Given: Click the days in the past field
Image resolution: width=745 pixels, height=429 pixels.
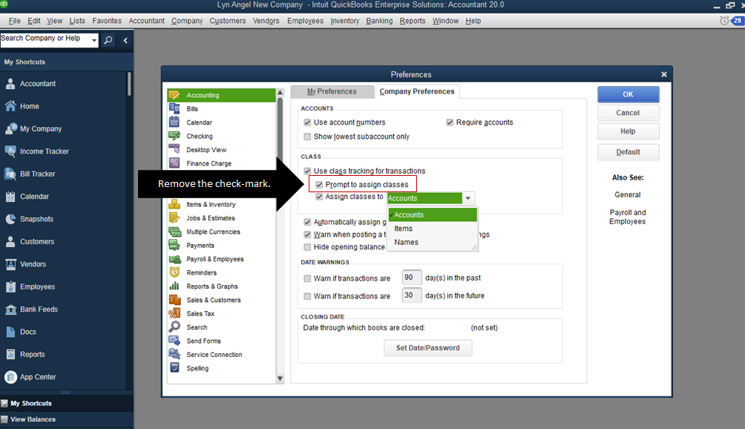Looking at the screenshot, I should [x=412, y=278].
